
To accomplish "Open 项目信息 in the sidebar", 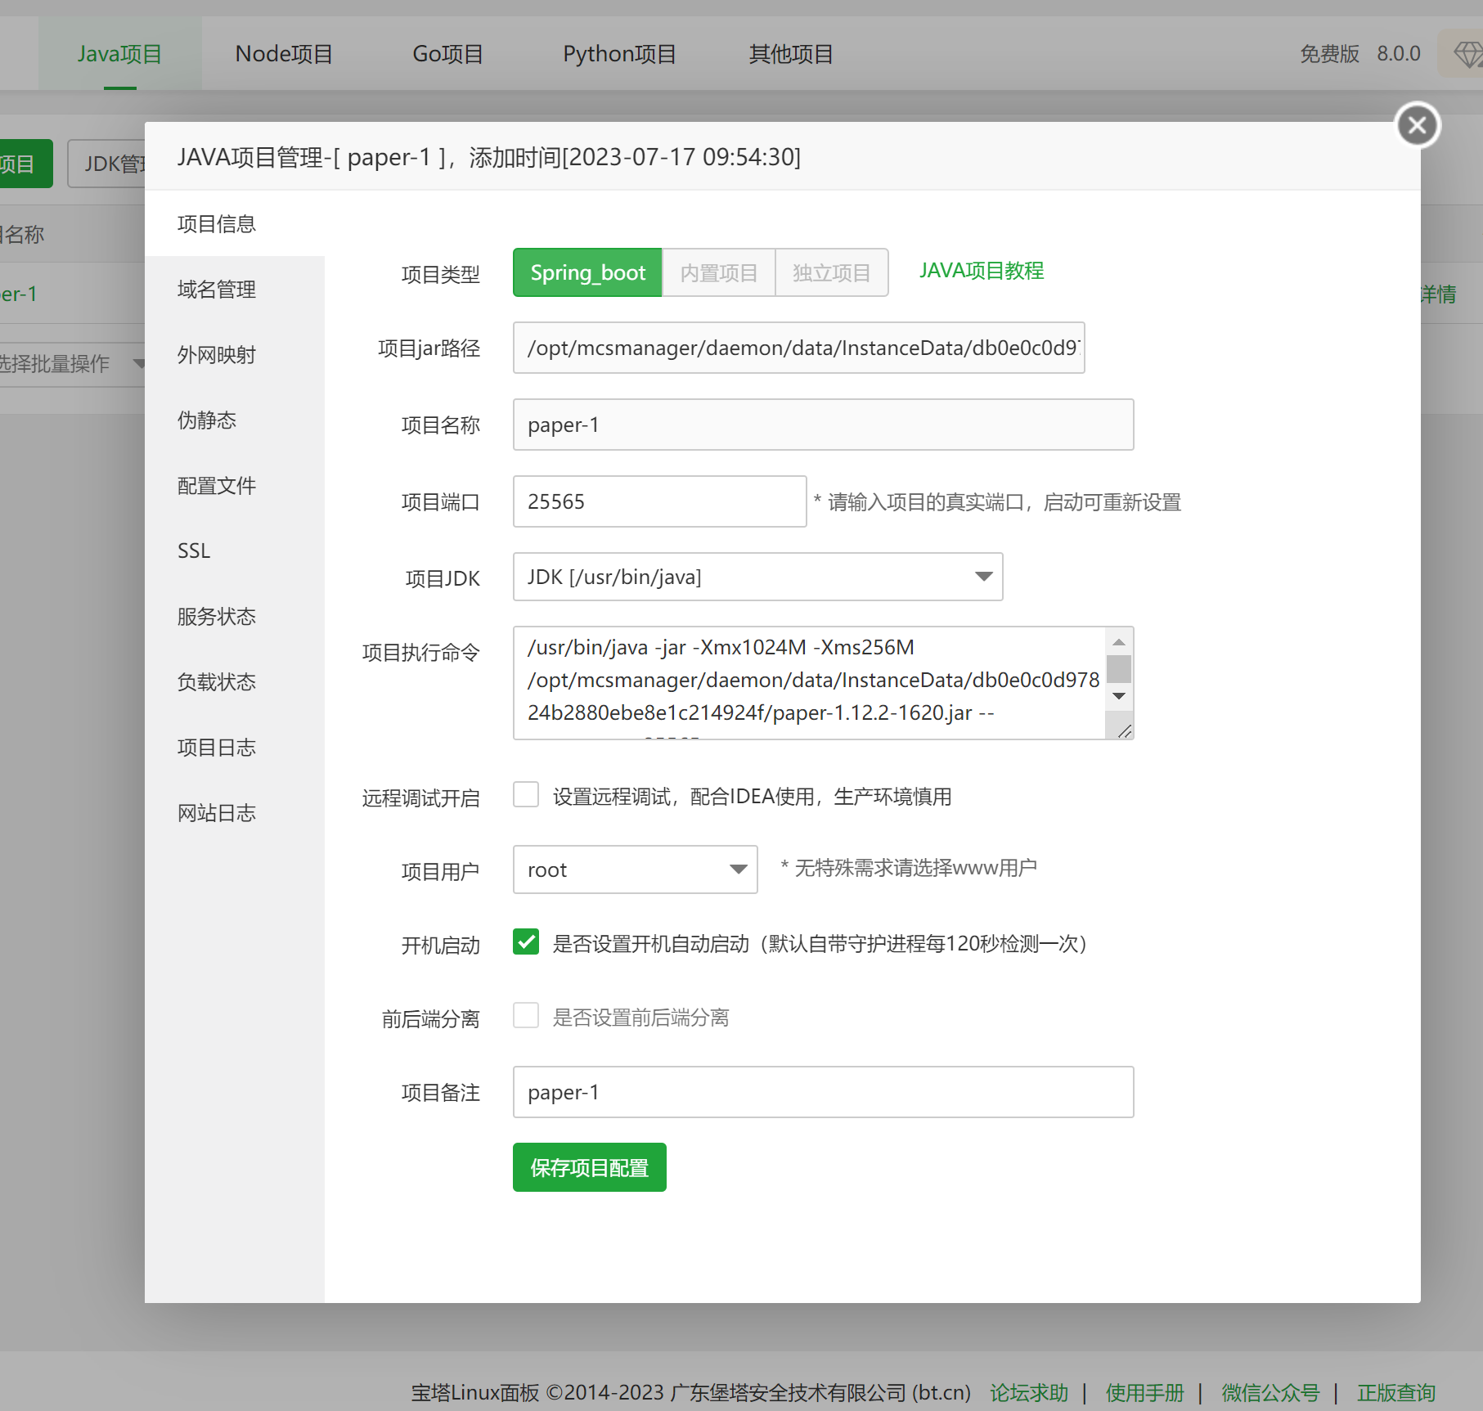I will (235, 223).
